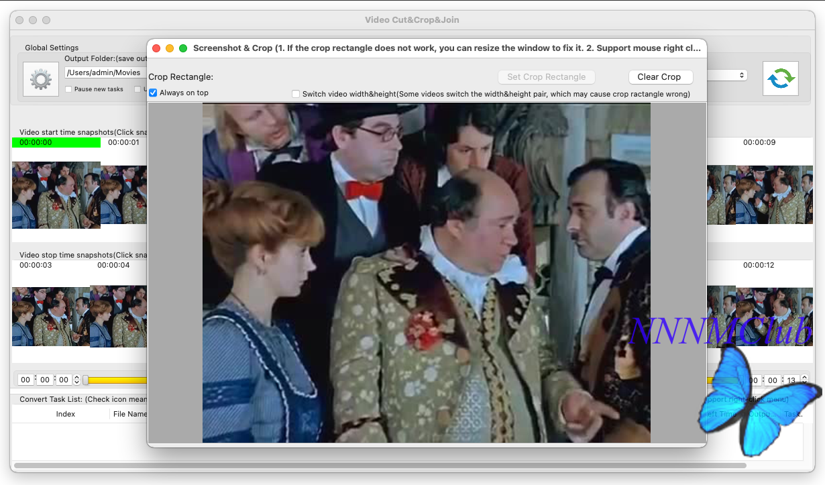825x485 pixels.
Task: Select the 00:00:09 start snapshot label
Action: click(759, 142)
